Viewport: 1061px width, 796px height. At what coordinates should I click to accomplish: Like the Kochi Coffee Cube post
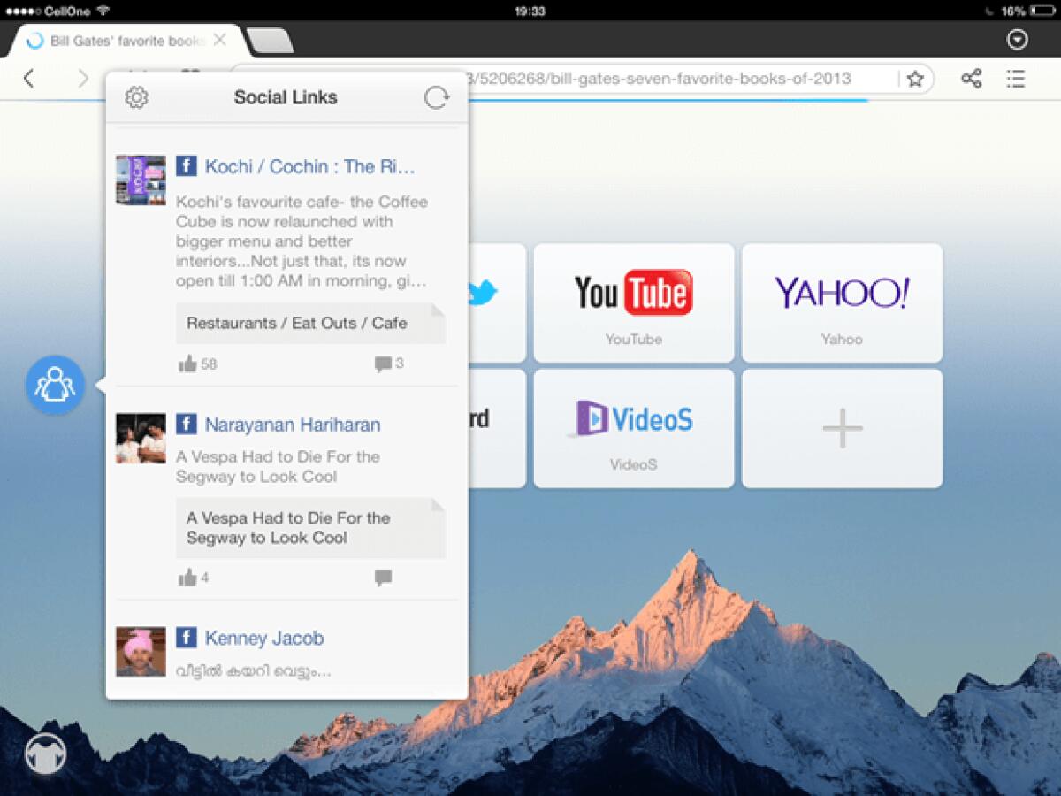(x=191, y=363)
